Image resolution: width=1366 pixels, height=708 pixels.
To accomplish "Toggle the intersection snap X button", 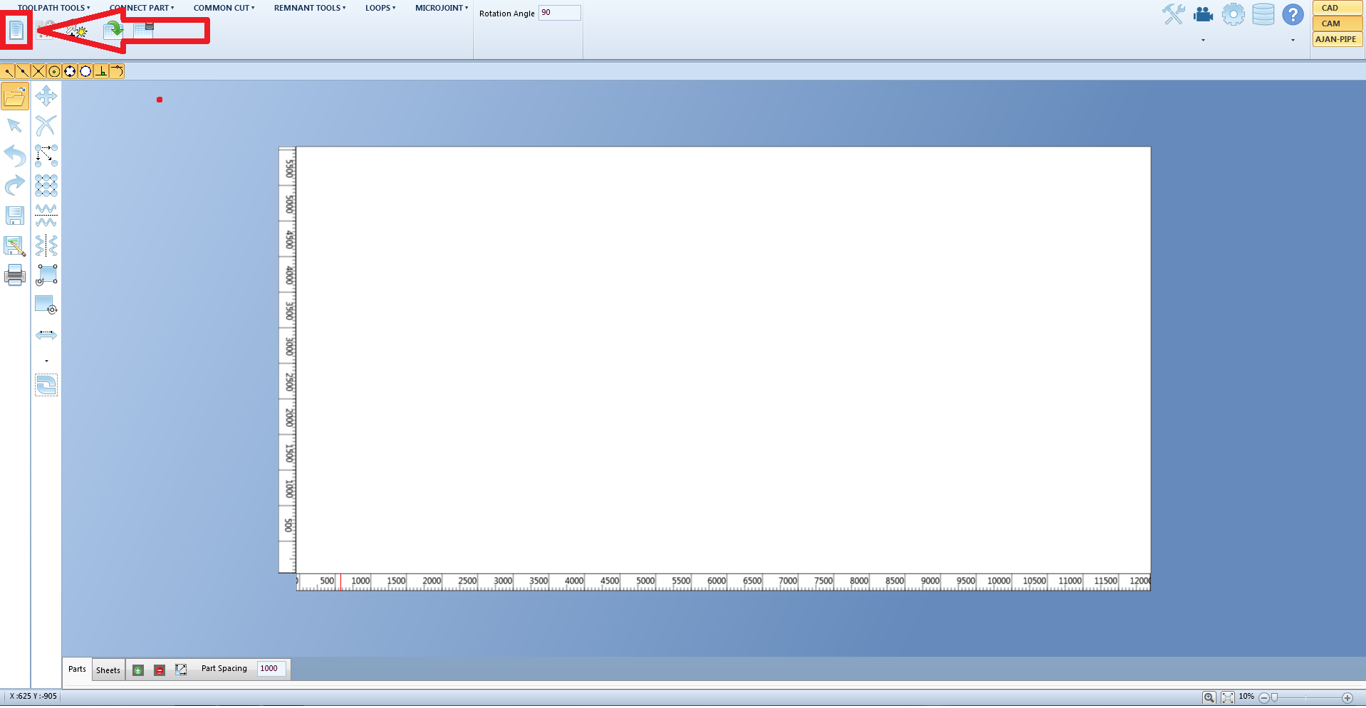I will (x=38, y=71).
